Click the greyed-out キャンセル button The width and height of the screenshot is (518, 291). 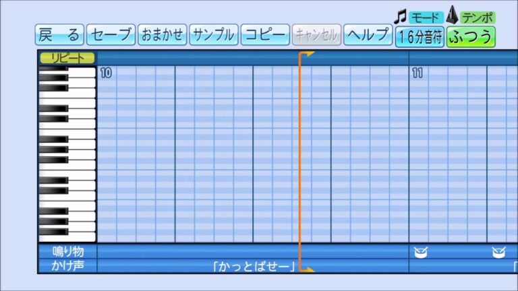pyautogui.click(x=316, y=34)
